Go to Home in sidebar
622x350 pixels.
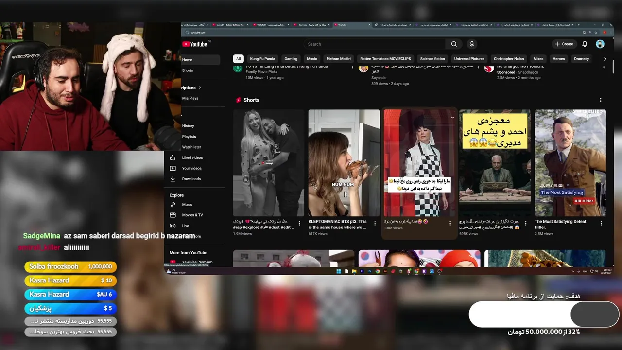[201, 60]
